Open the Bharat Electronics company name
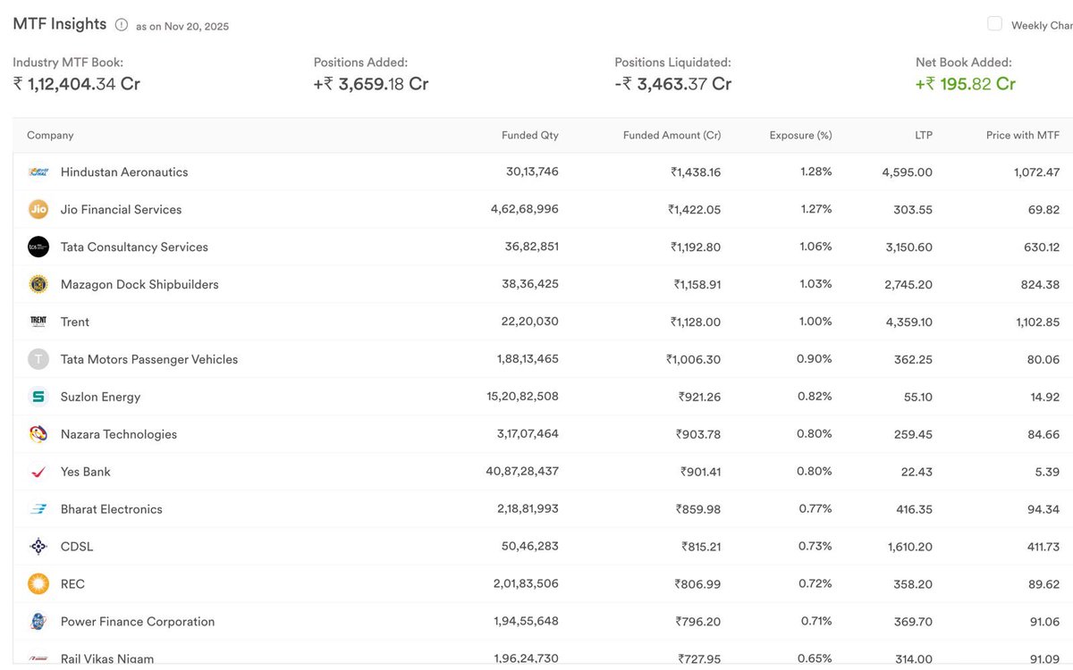The height and width of the screenshot is (670, 1073). [112, 509]
